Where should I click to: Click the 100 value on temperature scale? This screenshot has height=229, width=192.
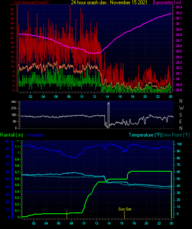tap(179, 144)
